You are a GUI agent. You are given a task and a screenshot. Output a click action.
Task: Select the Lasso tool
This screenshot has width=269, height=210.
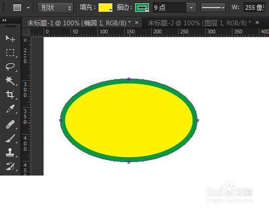tap(10, 67)
